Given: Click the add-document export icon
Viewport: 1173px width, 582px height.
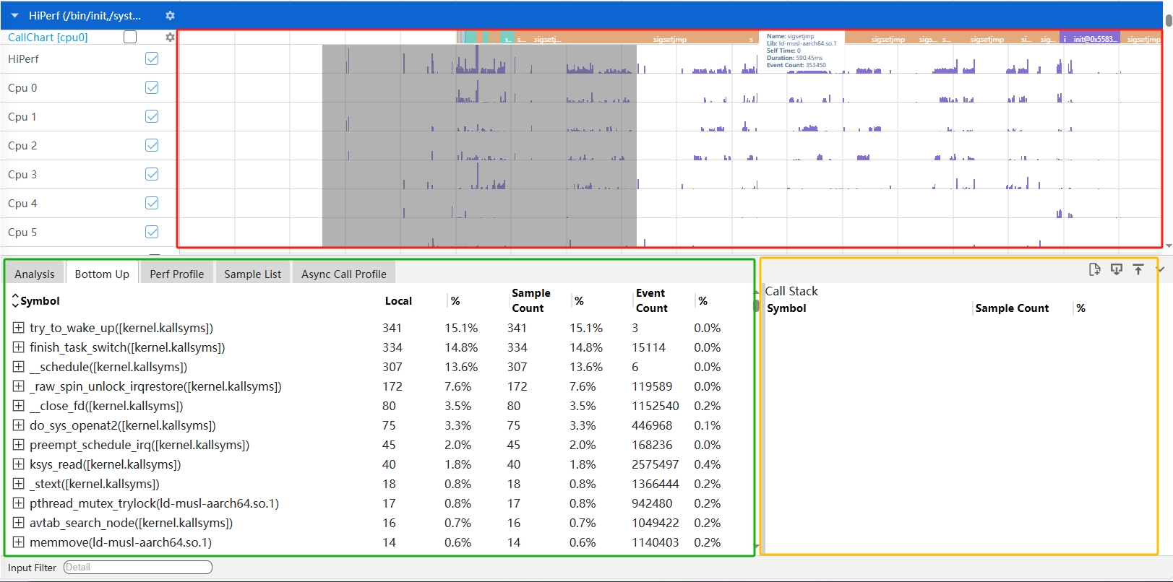Looking at the screenshot, I should (x=1094, y=269).
